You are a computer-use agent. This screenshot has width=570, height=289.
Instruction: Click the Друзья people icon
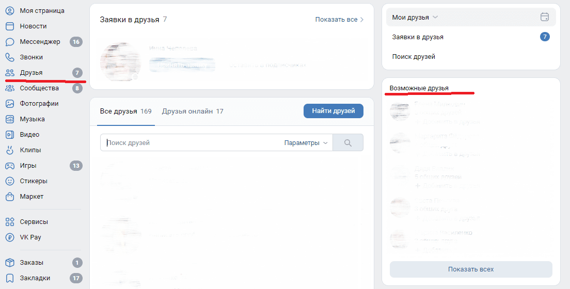tap(10, 73)
